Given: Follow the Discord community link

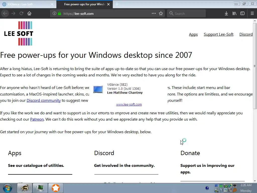Looking at the screenshot, I should [x=44, y=101].
